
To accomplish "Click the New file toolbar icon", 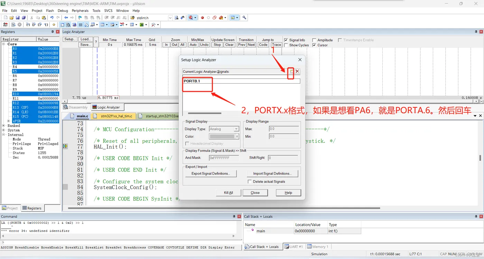I will pyautogui.click(x=6, y=18).
